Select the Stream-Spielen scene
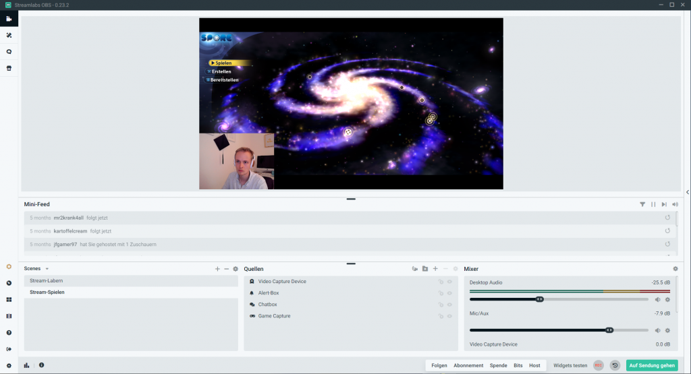The image size is (691, 374). (131, 292)
